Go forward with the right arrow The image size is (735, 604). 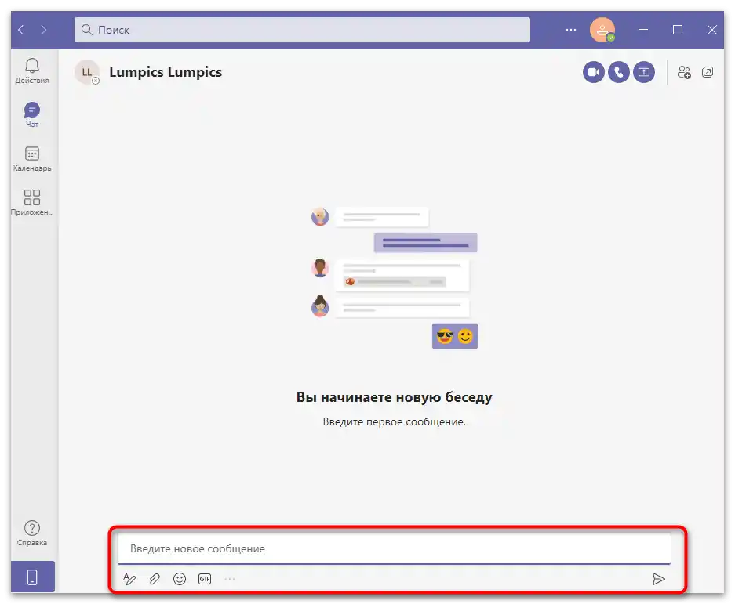coord(44,30)
